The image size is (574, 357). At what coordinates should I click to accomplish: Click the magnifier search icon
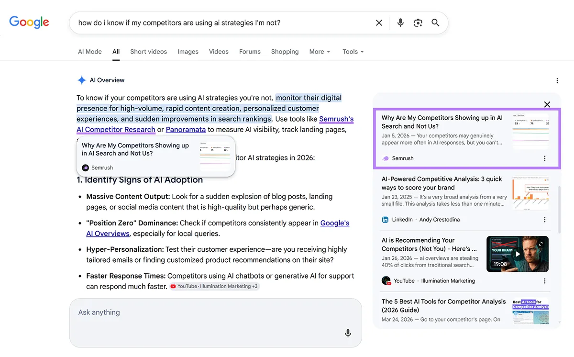point(435,22)
